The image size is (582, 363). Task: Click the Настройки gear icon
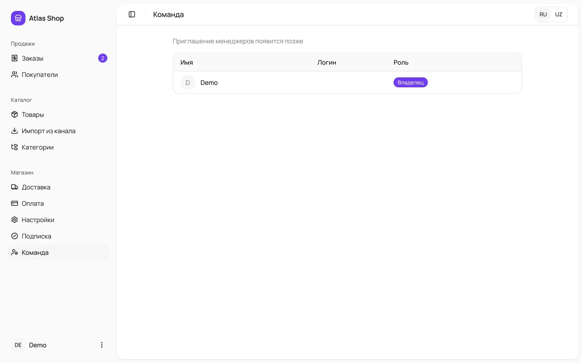tap(15, 220)
